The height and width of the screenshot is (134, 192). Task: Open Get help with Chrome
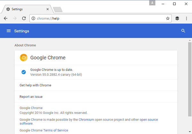[36, 85]
